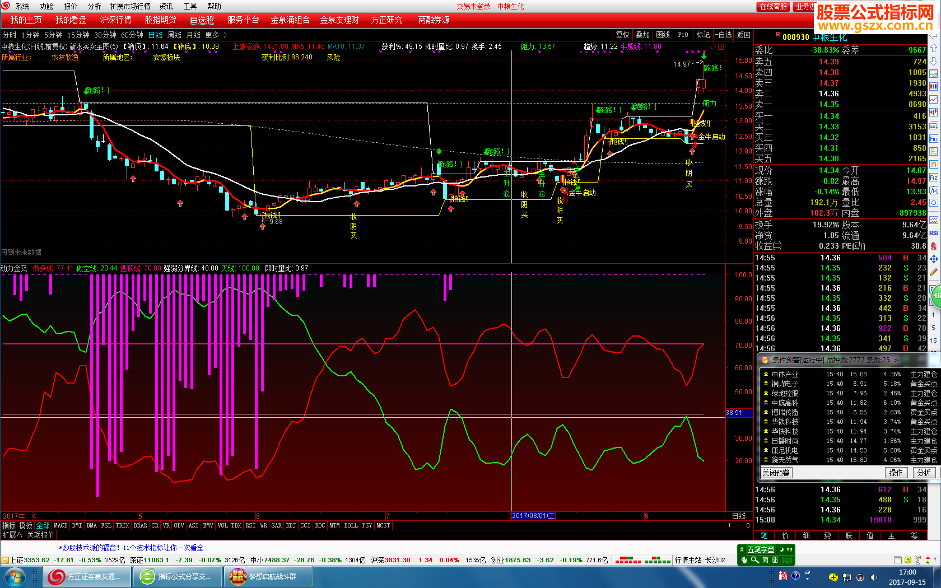Click the speaker volume tray icon
The width and height of the screenshot is (941, 588).
[874, 577]
